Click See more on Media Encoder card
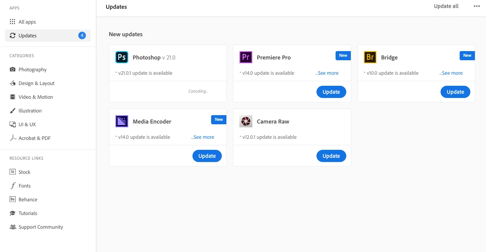The width and height of the screenshot is (486, 252). click(x=203, y=137)
